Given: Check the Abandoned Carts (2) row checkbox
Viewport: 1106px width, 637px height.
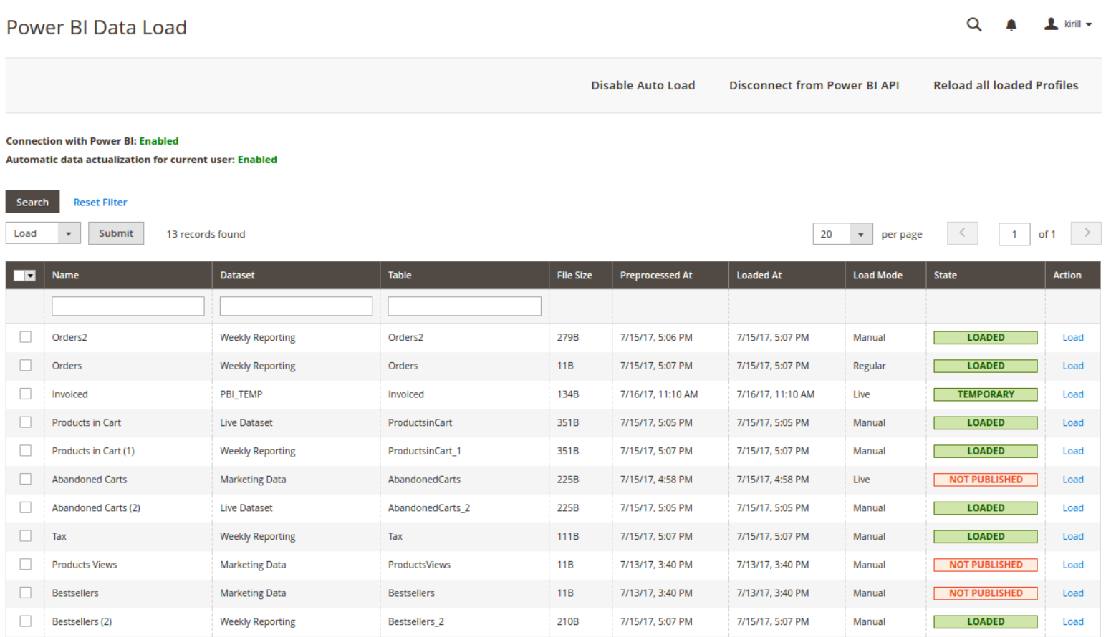Looking at the screenshot, I should 26,507.
